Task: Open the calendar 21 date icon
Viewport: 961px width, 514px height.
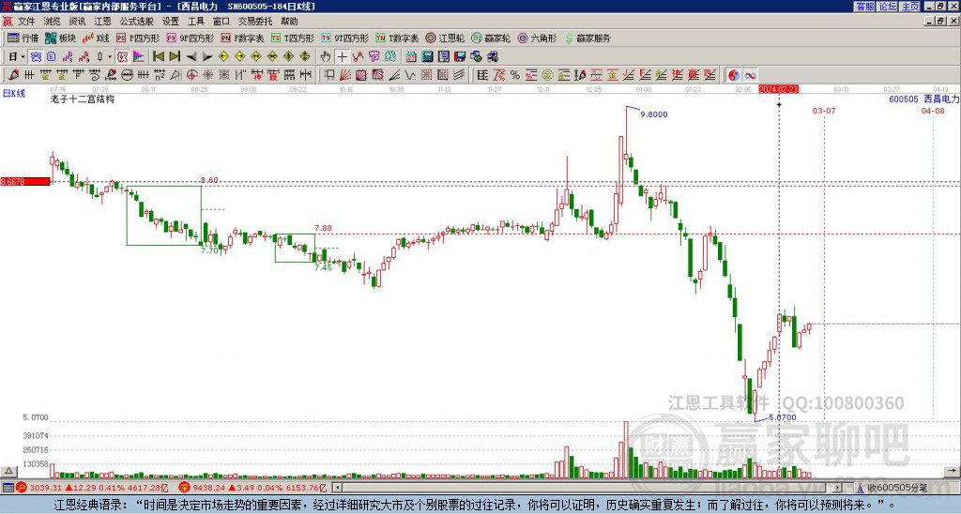Action: coord(411,57)
